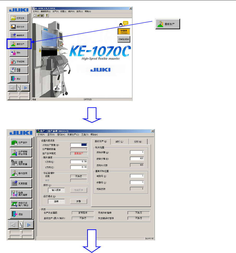236x253 pixels.
Task: Click 开始步骤 (start step) input field
Action: click(x=137, y=152)
